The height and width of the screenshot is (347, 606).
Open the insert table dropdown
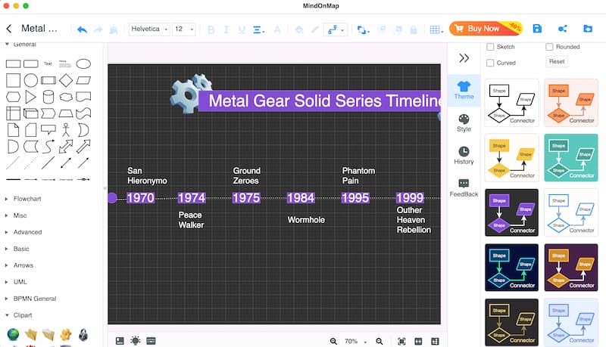click(x=436, y=29)
